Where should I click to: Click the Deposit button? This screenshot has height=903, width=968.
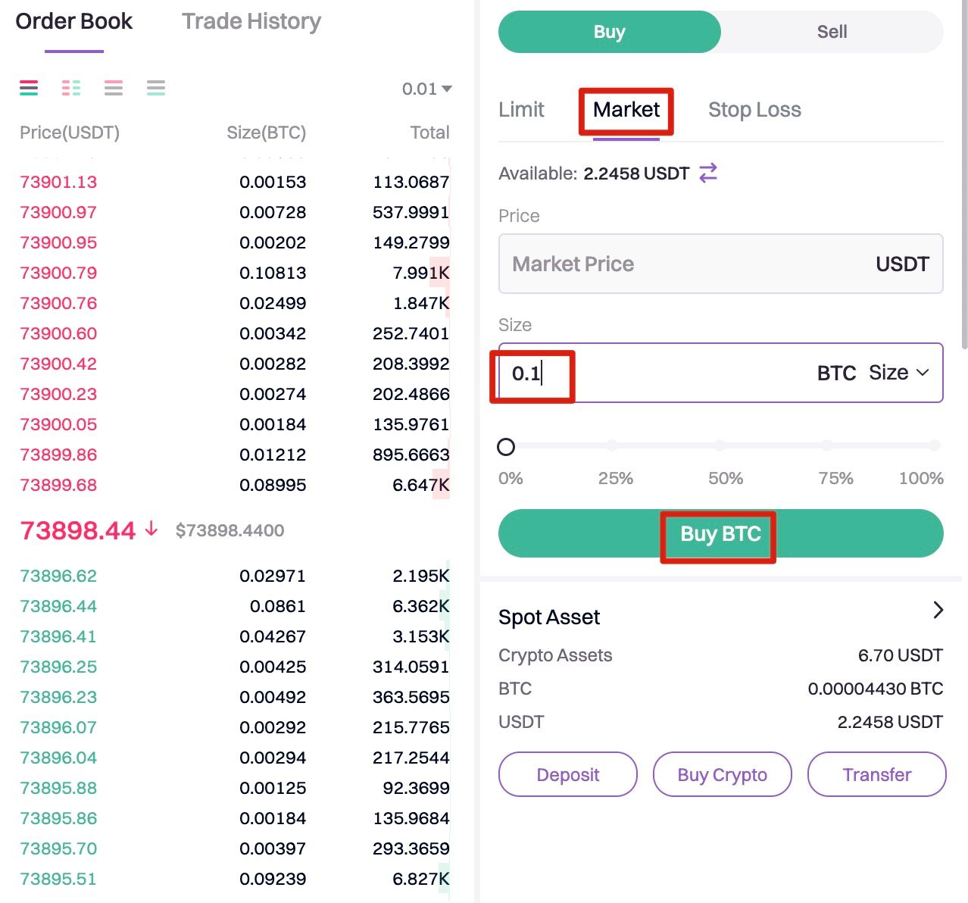pyautogui.click(x=567, y=774)
